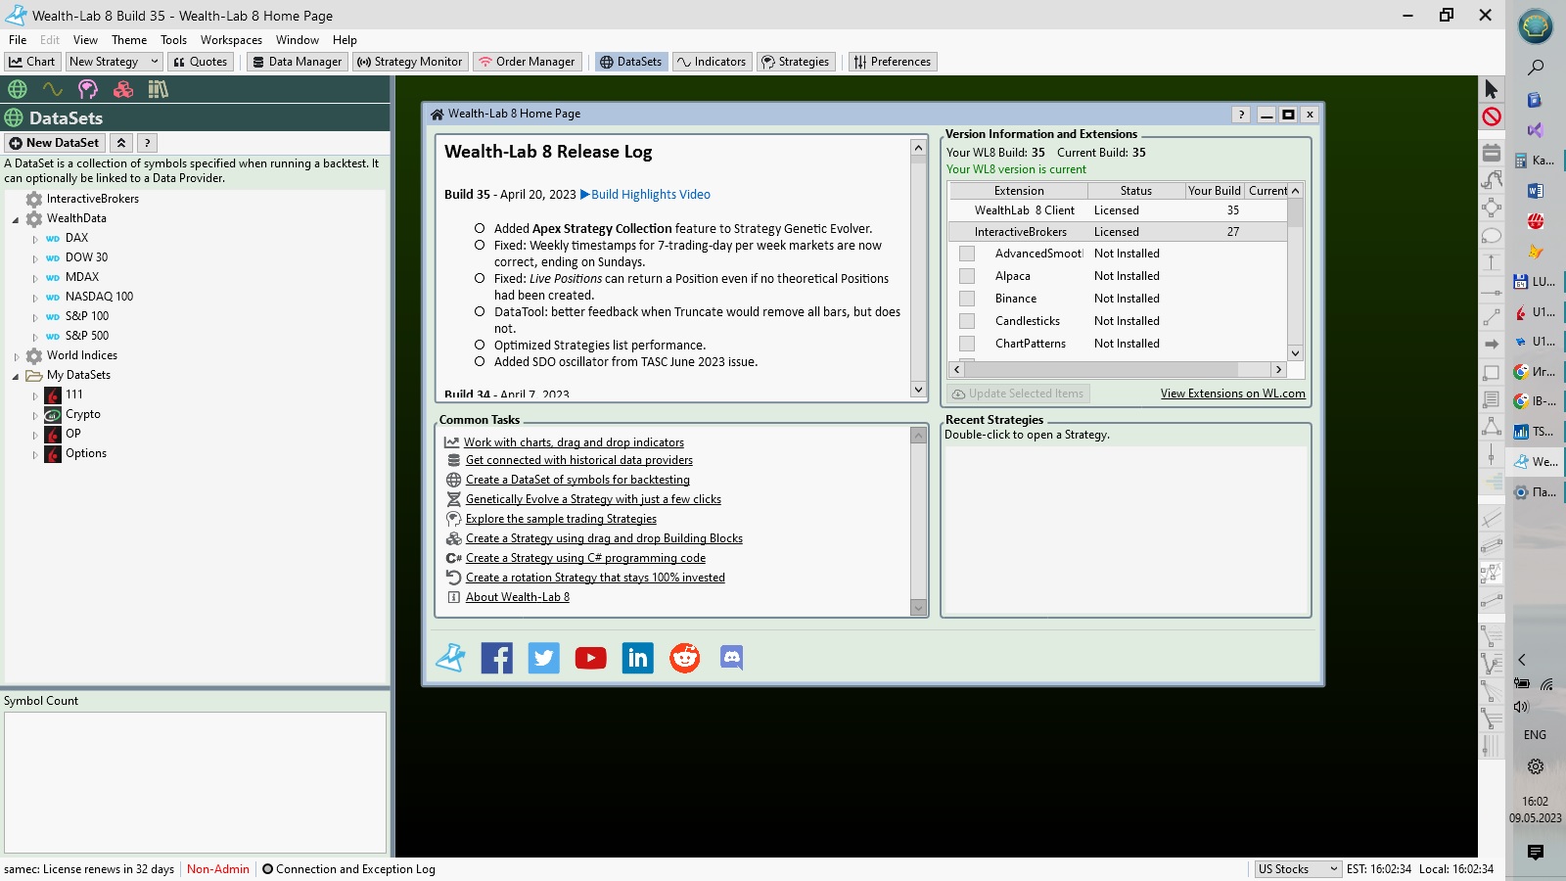The image size is (1566, 881).
Task: Open Connection and Exception Log in status bar
Action: [x=348, y=869]
